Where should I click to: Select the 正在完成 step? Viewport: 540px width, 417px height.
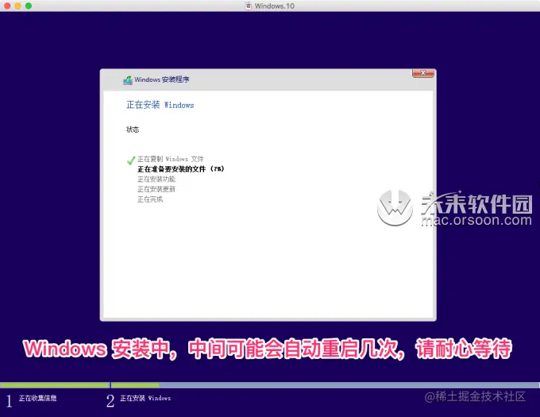point(150,199)
